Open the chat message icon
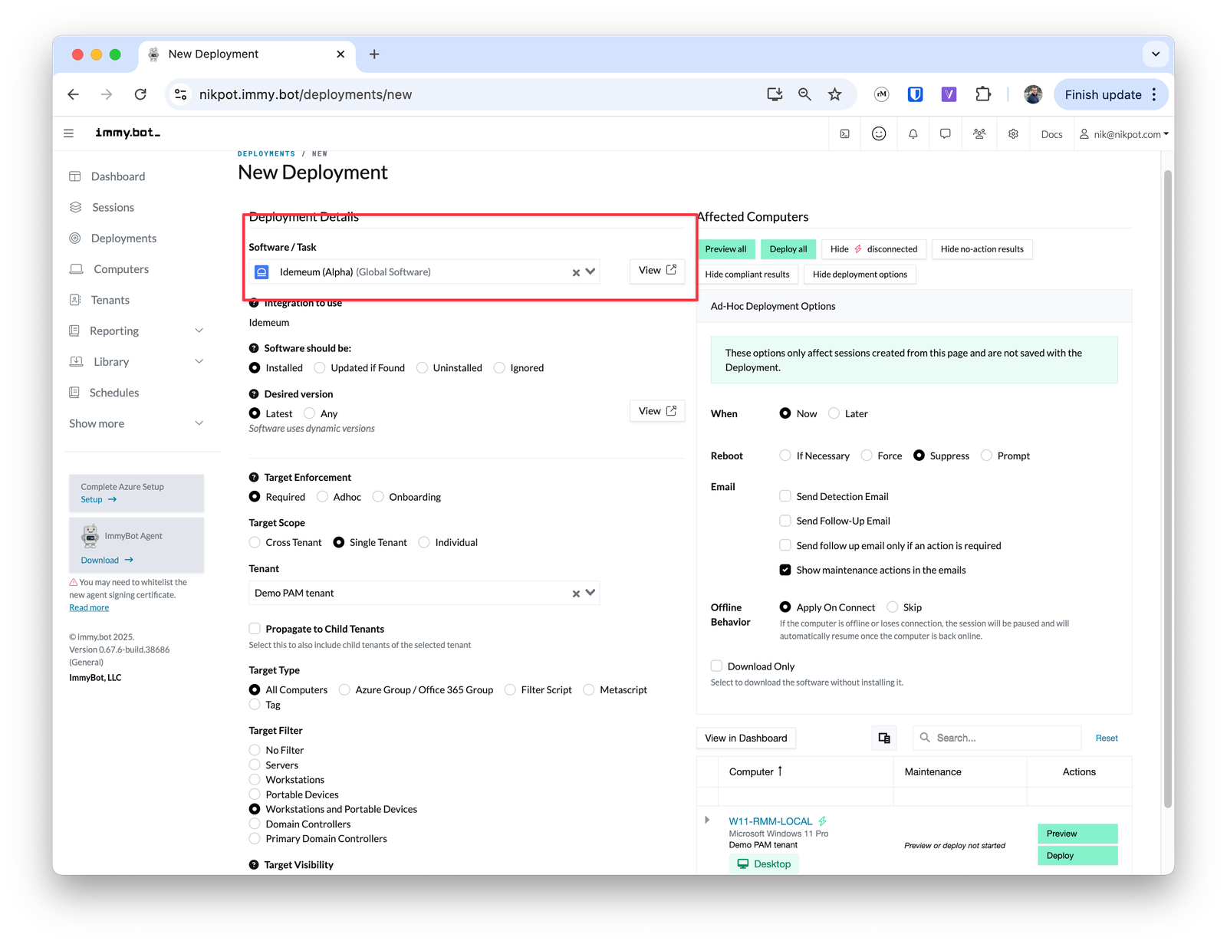1227x944 pixels. point(946,134)
